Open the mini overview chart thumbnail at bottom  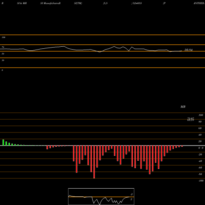[101, 196]
